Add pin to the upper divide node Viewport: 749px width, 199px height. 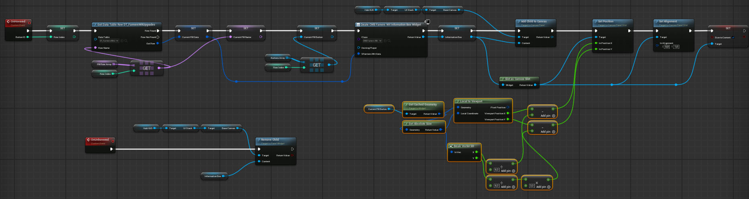click(x=507, y=171)
